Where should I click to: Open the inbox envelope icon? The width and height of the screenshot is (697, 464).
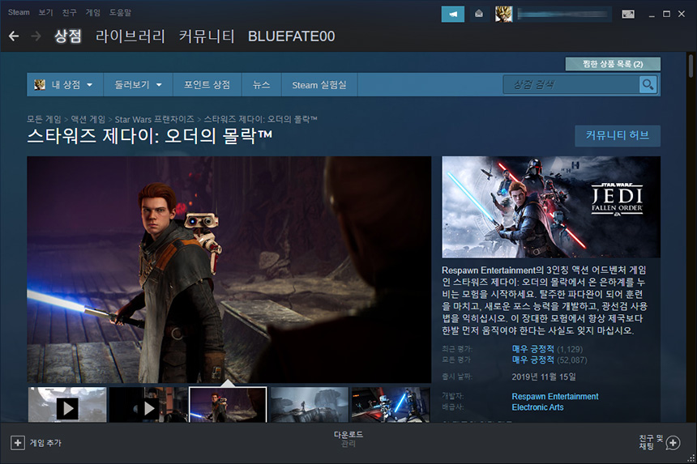(479, 15)
